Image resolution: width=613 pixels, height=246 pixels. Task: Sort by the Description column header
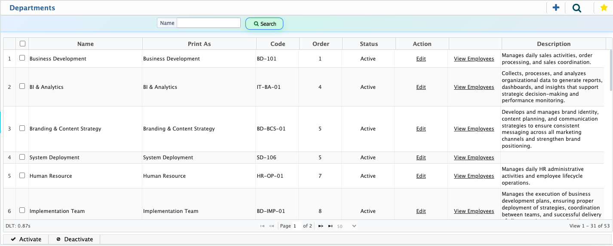(554, 44)
